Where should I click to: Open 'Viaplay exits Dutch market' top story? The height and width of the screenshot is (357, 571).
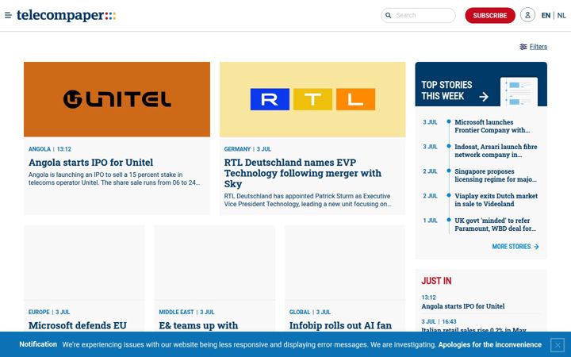click(x=496, y=200)
